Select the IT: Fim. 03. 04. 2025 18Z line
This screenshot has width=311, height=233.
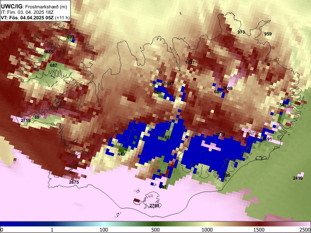coord(27,12)
